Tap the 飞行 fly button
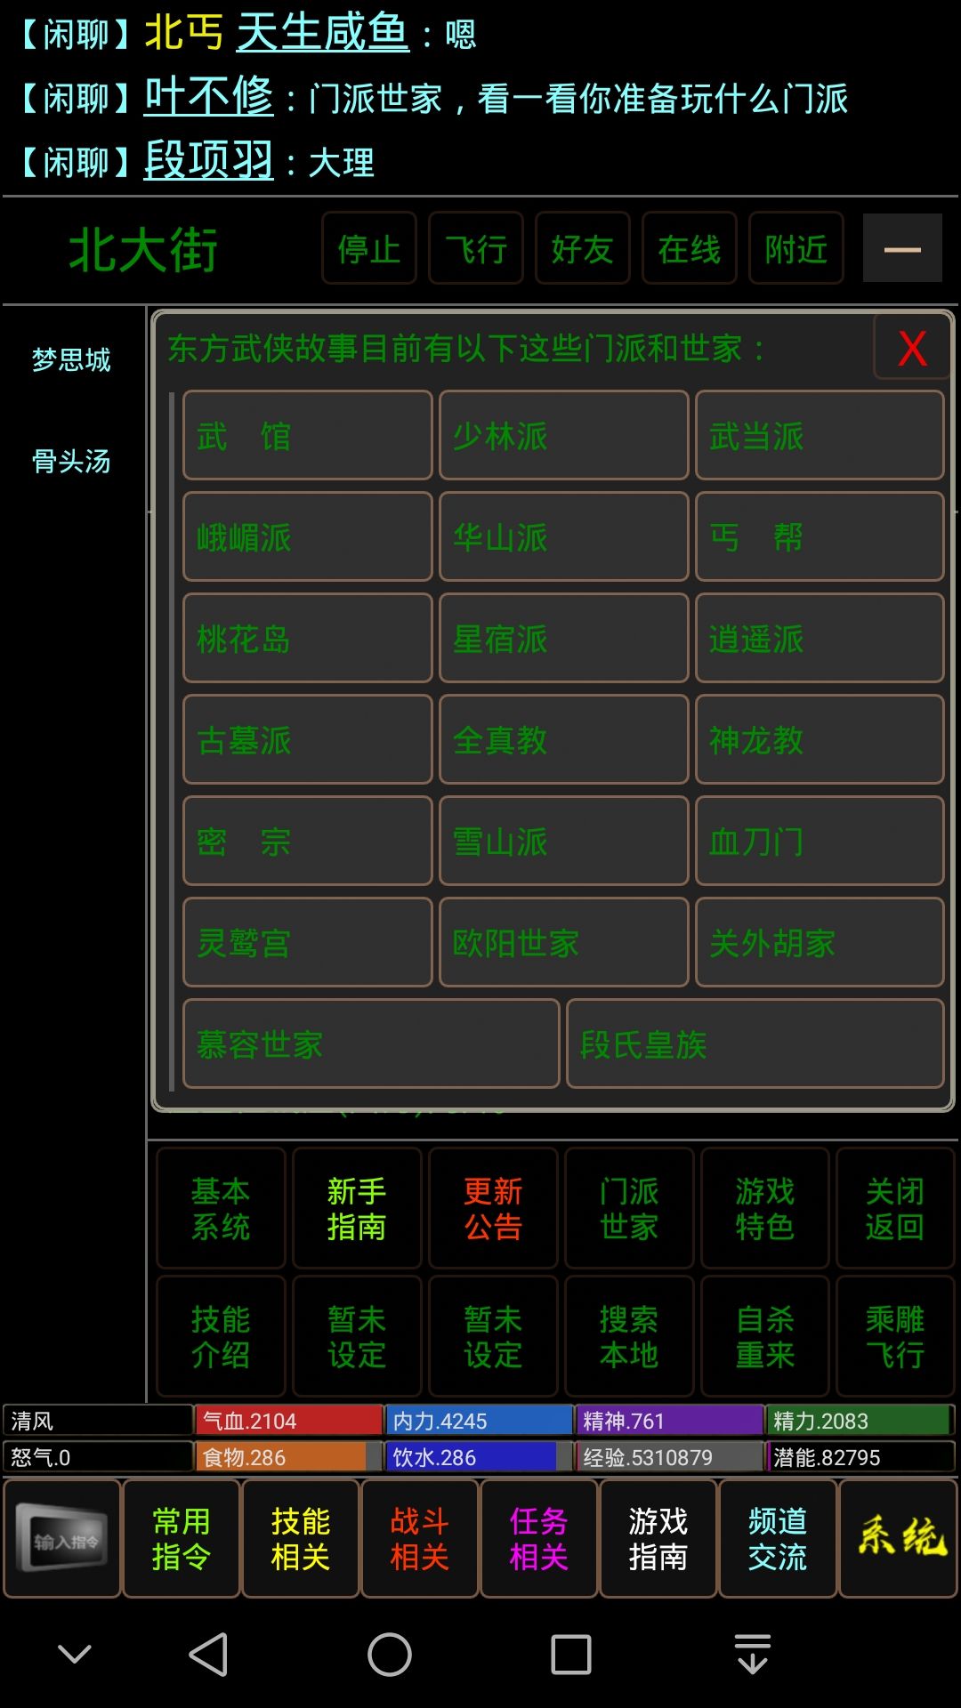 point(476,248)
